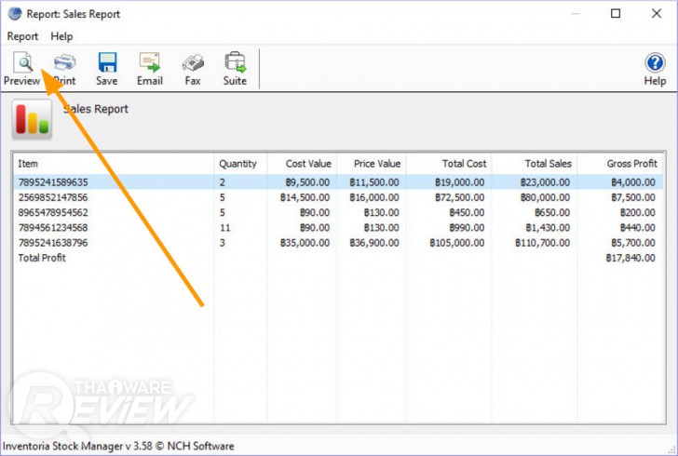Image resolution: width=678 pixels, height=456 pixels.
Task: Click the Inventoria Stock Manager status bar text
Action: 118,446
